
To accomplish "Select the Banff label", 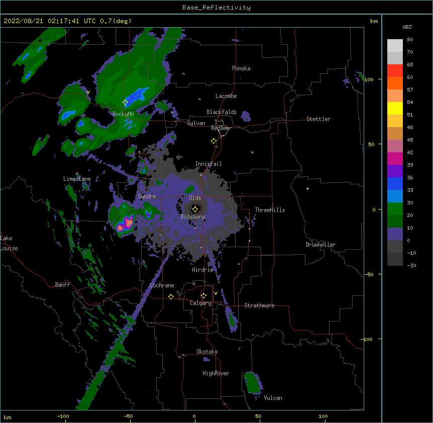I will point(62,285).
